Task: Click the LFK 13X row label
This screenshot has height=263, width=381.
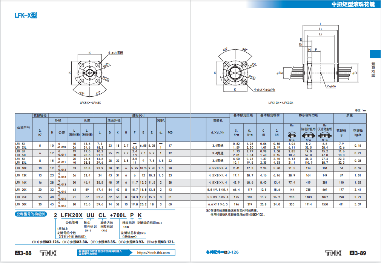Action: (21, 175)
